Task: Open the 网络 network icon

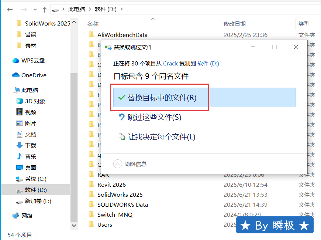Action: coord(16,216)
